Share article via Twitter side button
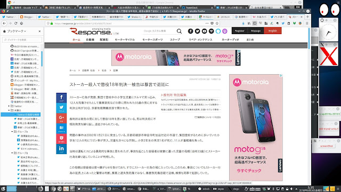Viewport: 341px width, 192px height. coord(61,108)
